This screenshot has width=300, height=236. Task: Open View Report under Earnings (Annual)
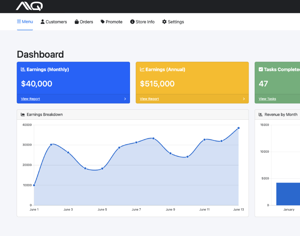[149, 99]
